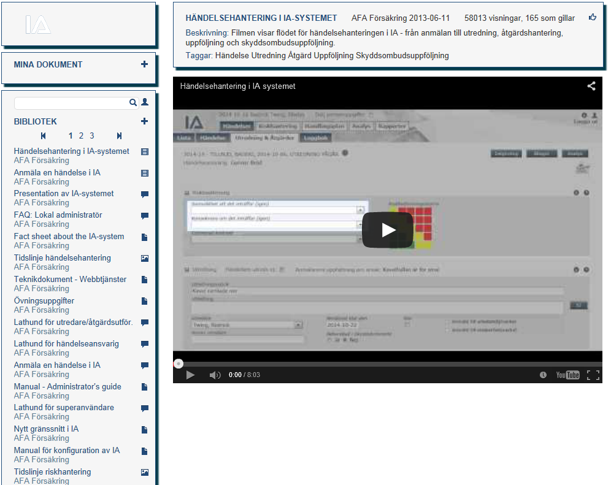The width and height of the screenshot is (611, 485).
Task: Click presentation icon for FAQ: Lokal administratör
Action: (145, 216)
